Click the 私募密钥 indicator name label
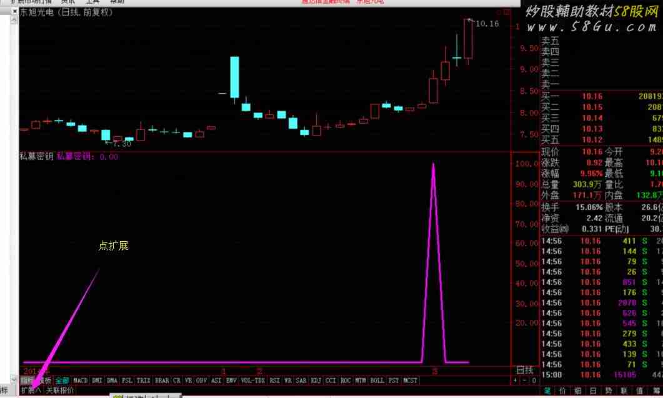663x398 pixels. click(x=37, y=156)
